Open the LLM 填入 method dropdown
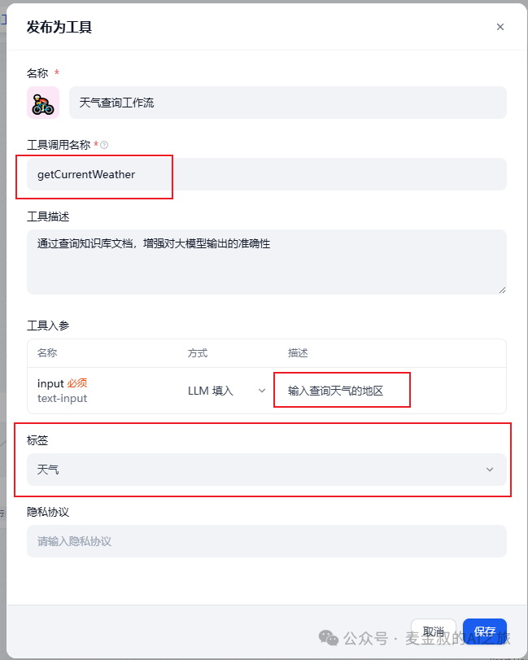Image resolution: width=528 pixels, height=660 pixels. tap(224, 390)
